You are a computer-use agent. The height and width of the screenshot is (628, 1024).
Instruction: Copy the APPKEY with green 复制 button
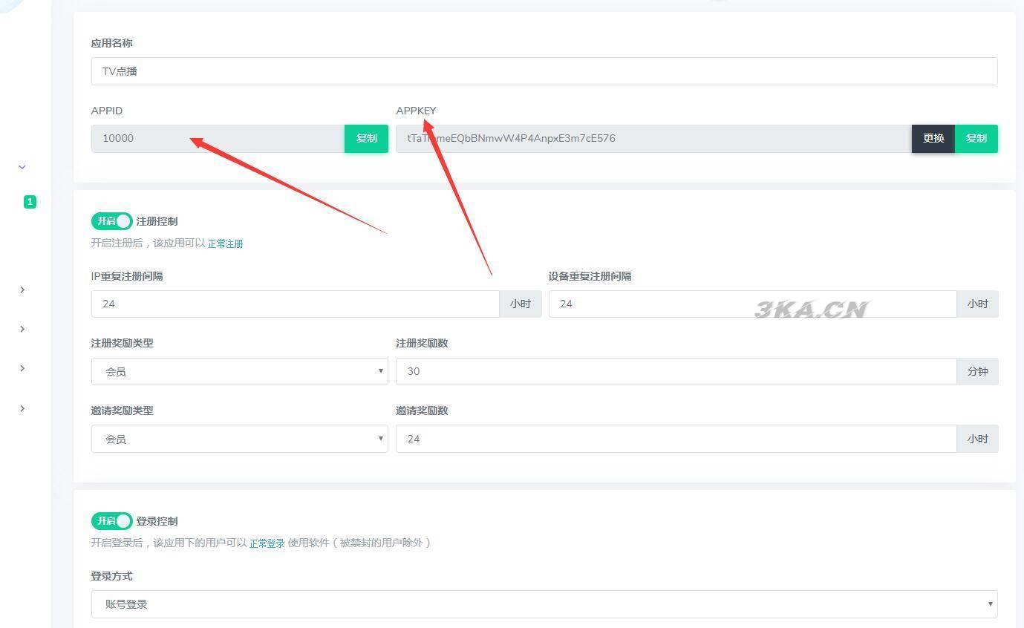pyautogui.click(x=976, y=139)
